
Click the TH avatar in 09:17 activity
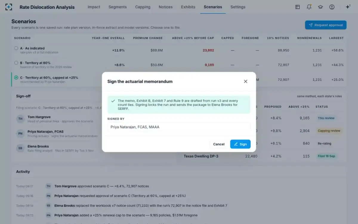pyautogui.click(x=48, y=186)
